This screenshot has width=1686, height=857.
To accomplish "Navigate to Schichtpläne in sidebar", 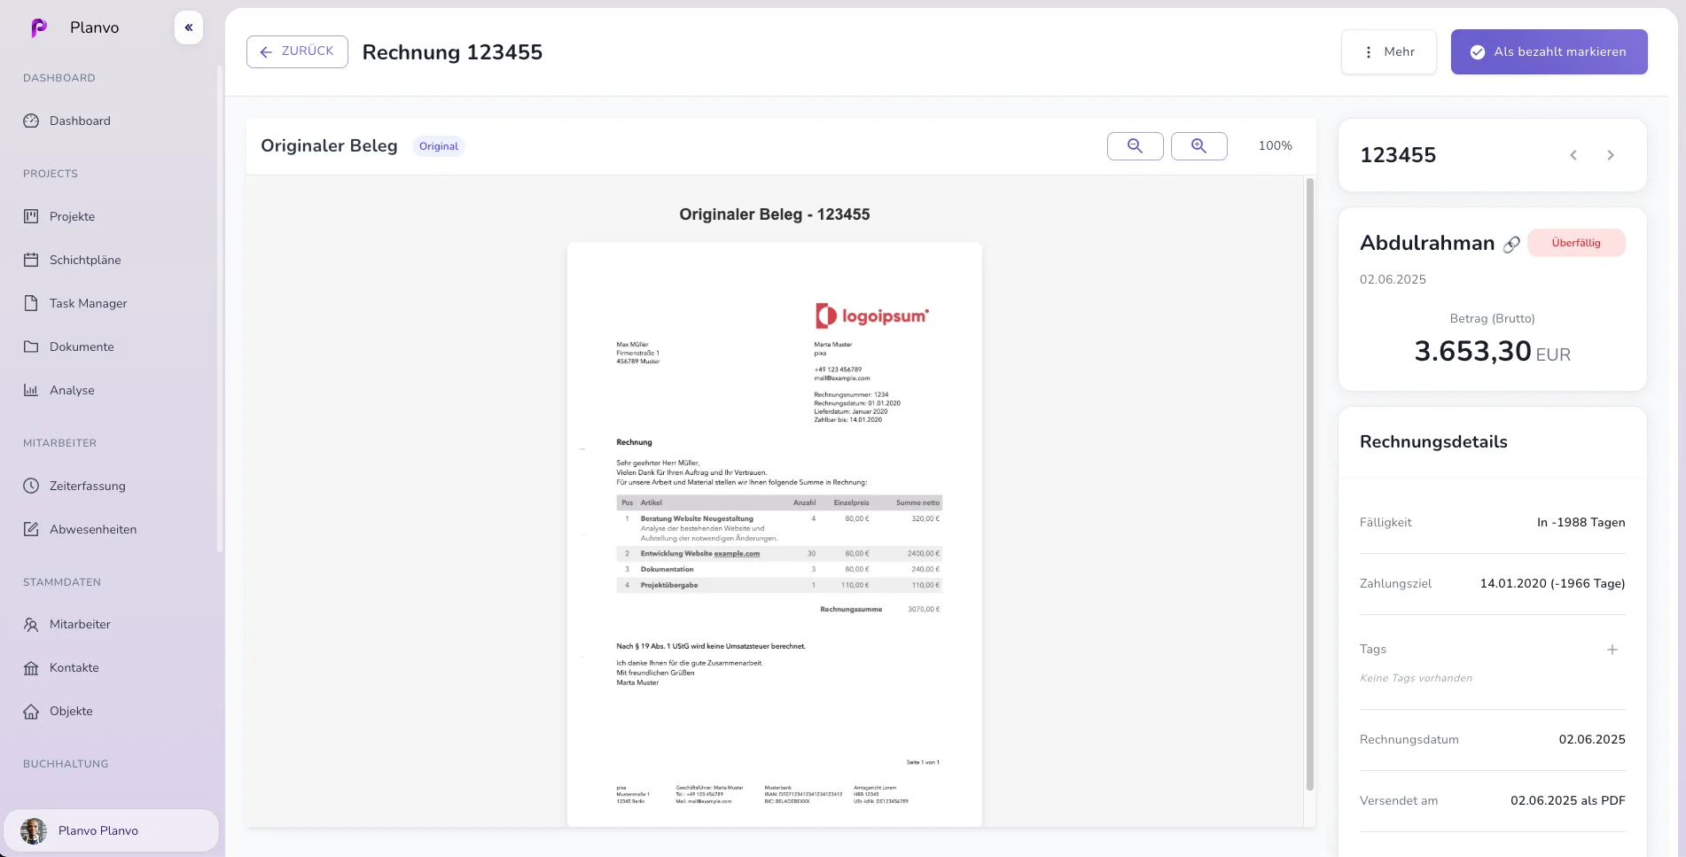I will [85, 260].
